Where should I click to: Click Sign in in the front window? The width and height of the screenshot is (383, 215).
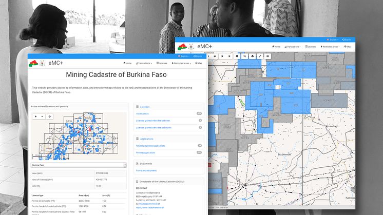coord(198,55)
